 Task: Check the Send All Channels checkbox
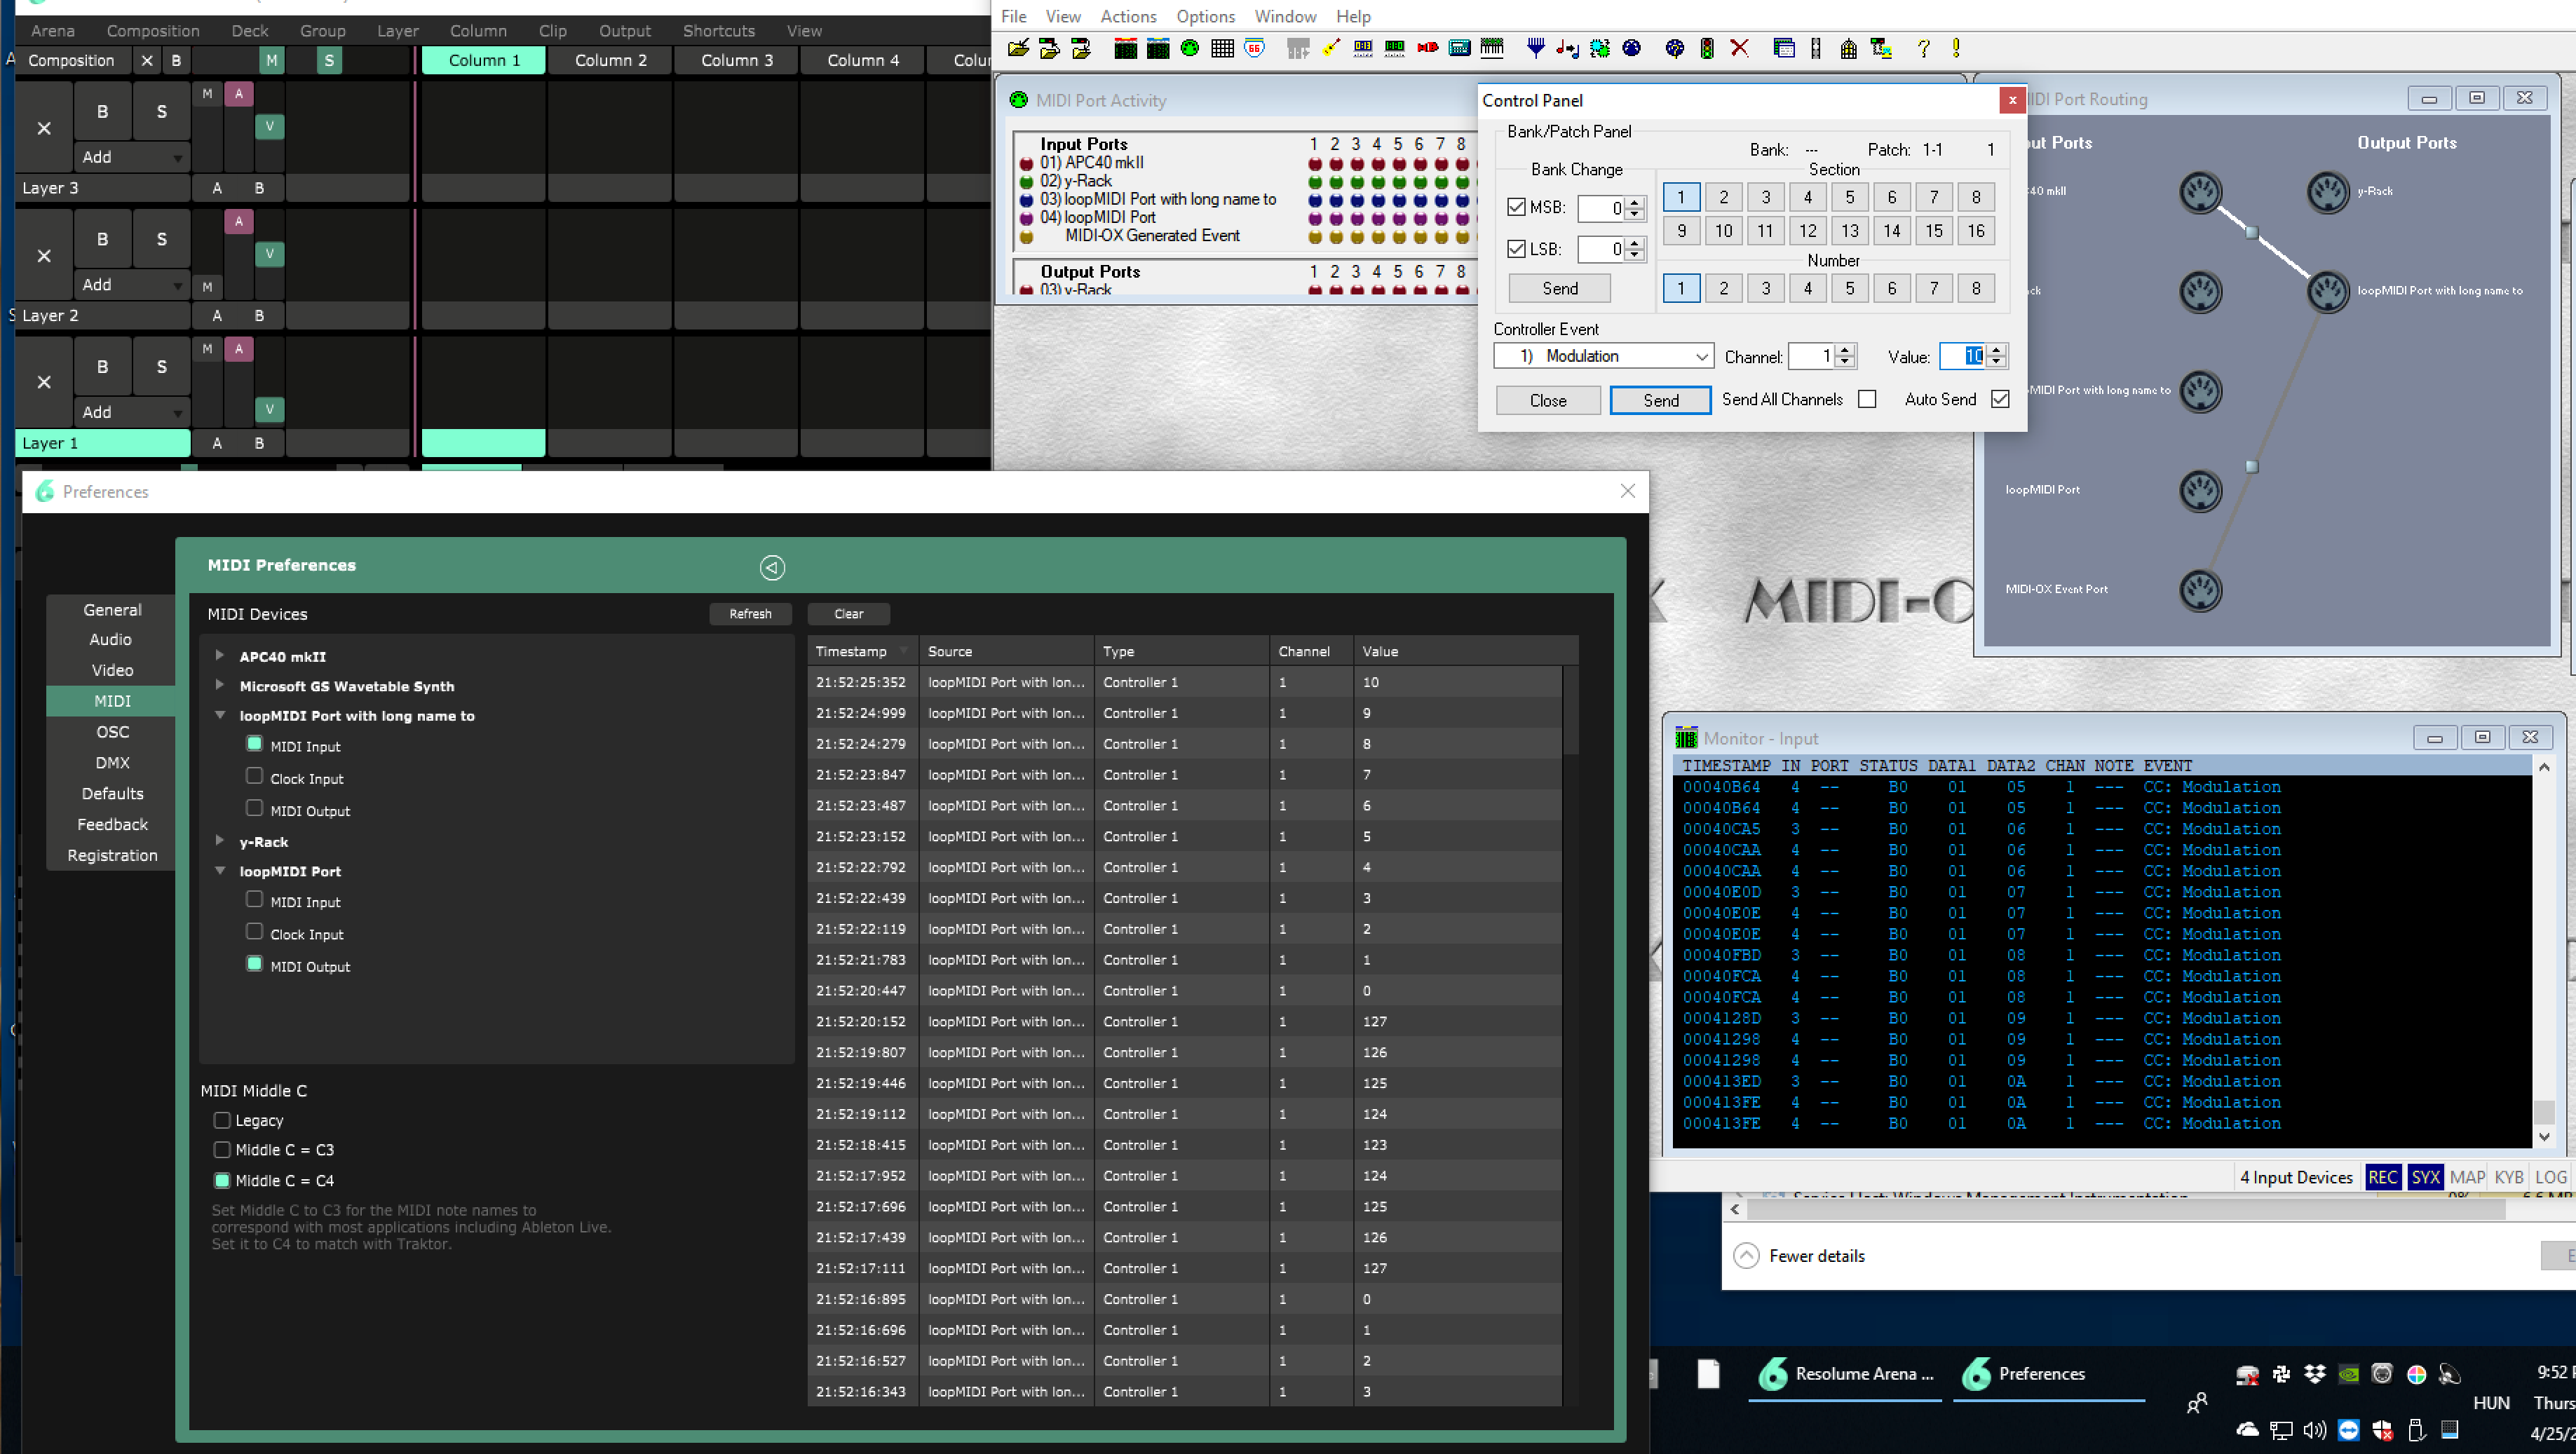[x=1867, y=399]
